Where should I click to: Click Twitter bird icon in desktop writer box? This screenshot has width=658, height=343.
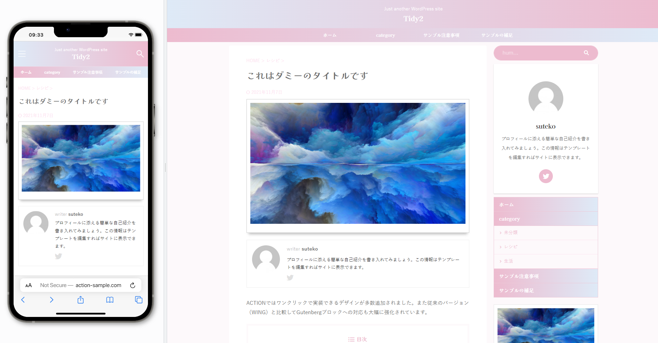pos(290,278)
